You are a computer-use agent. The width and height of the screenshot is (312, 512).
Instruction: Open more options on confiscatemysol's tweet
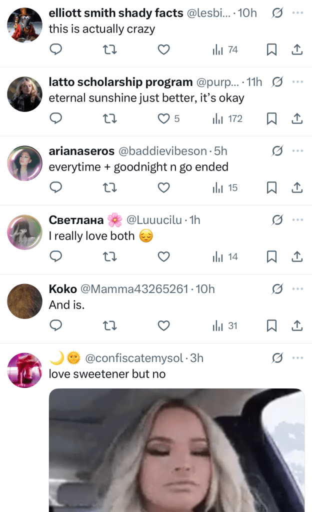pos(298,357)
